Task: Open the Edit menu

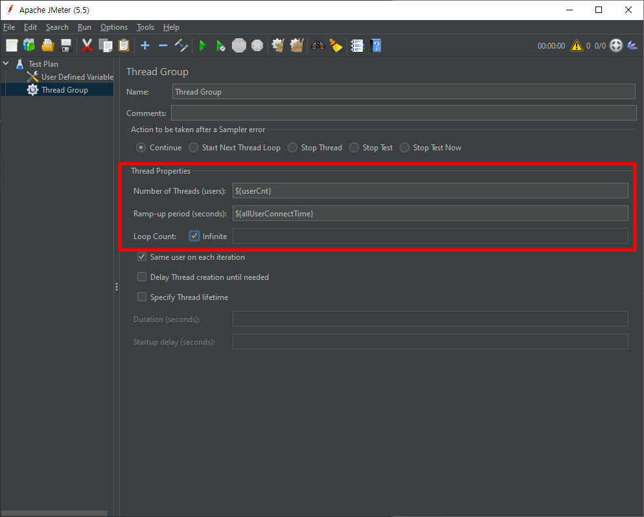Action: click(x=30, y=27)
